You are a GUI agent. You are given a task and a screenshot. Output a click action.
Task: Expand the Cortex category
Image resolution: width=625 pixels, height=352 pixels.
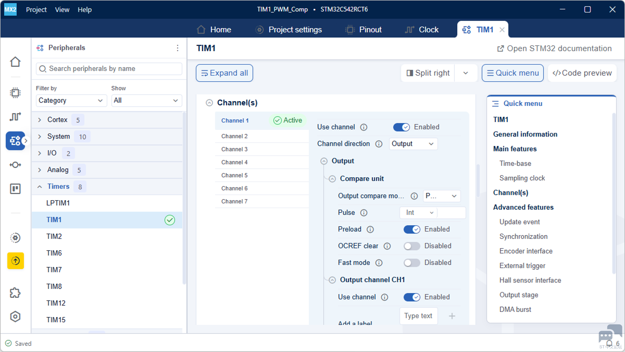[x=40, y=120]
